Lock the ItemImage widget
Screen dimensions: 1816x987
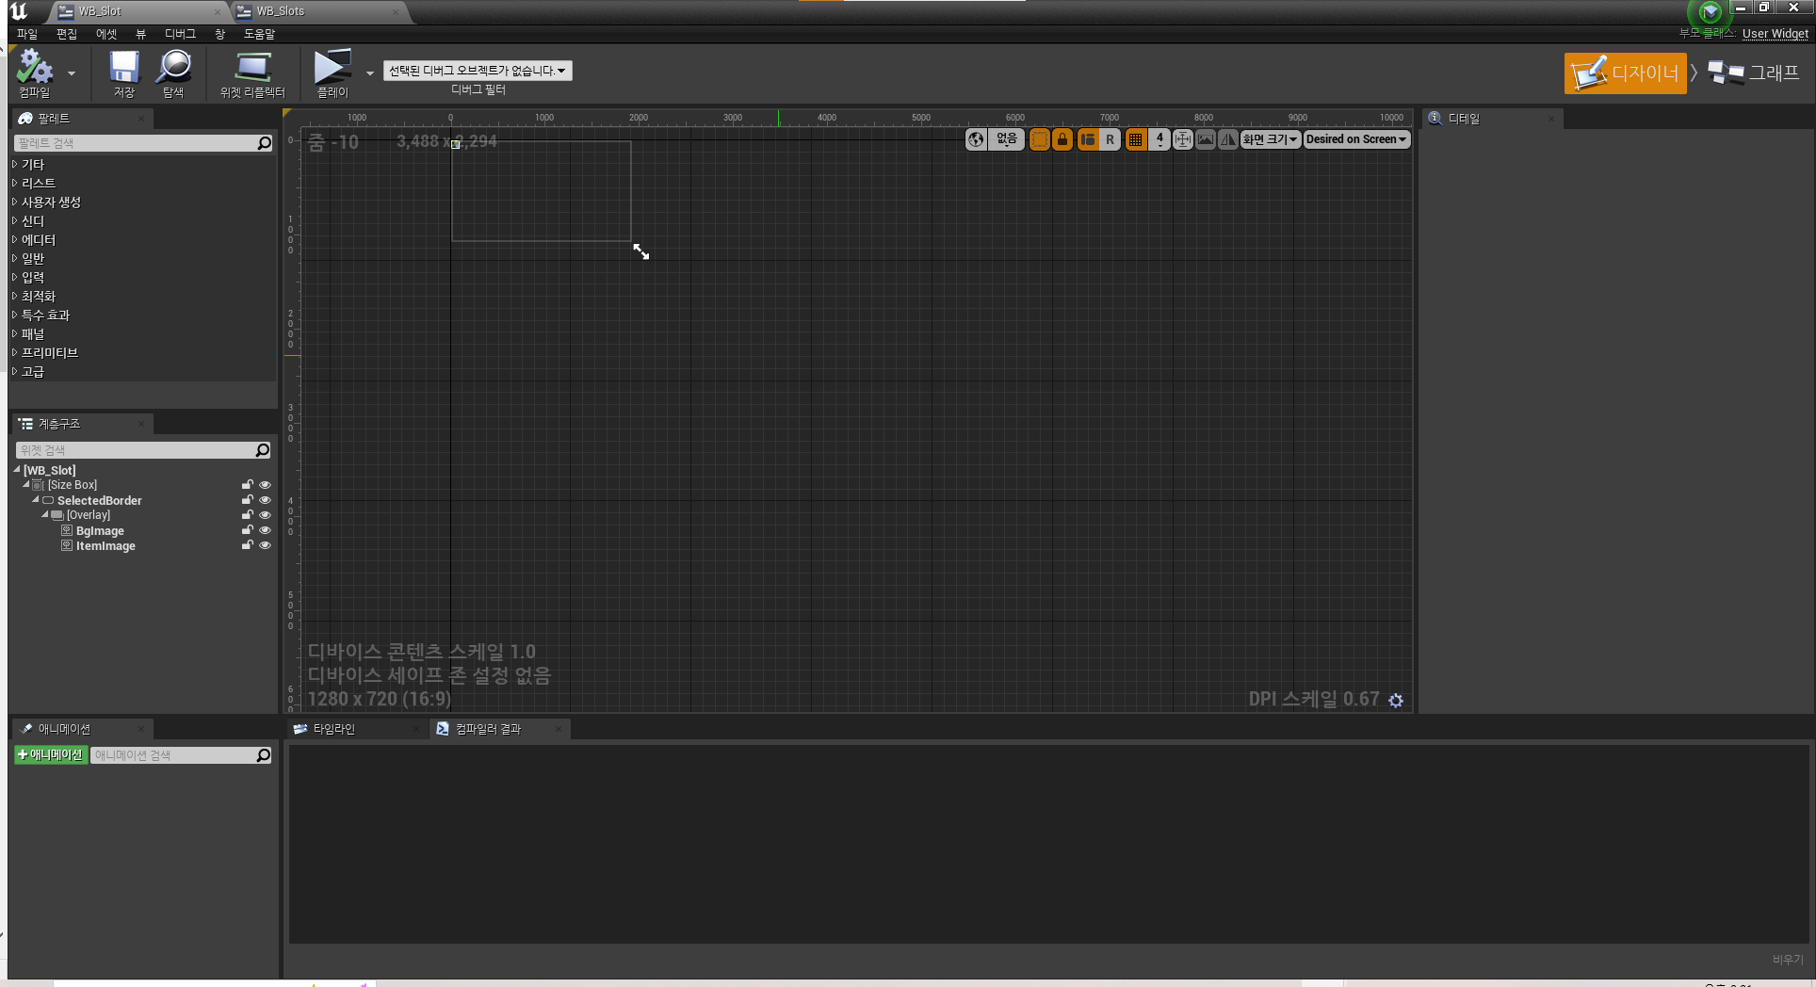tap(248, 544)
